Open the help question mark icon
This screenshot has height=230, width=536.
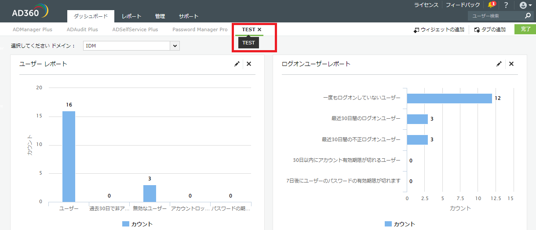pos(506,5)
